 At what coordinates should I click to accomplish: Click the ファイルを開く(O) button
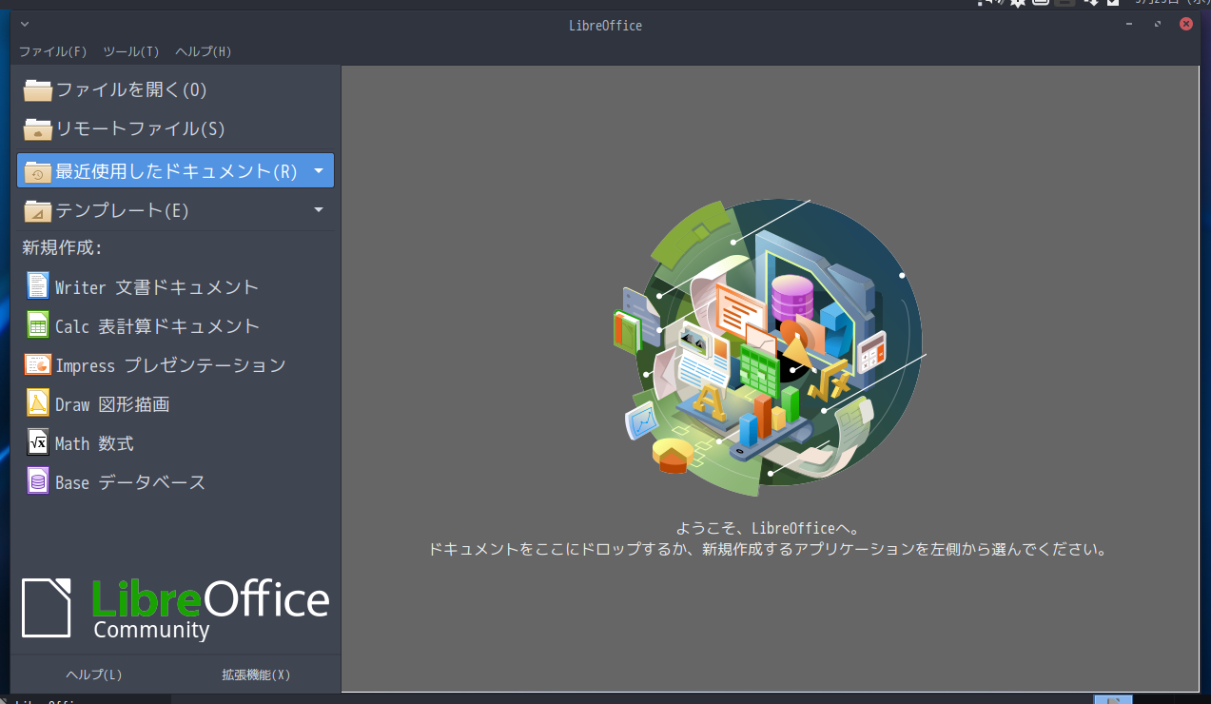(175, 89)
